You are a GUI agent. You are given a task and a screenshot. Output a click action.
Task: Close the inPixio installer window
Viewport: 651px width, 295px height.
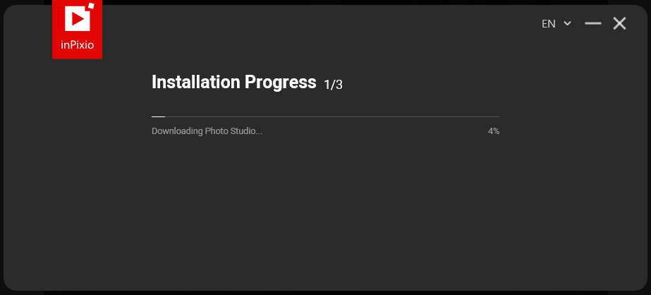[x=619, y=24]
